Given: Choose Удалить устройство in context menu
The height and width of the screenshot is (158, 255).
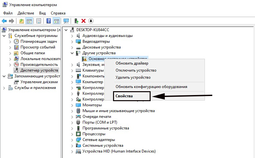Looking at the screenshot, I should coord(133,77).
